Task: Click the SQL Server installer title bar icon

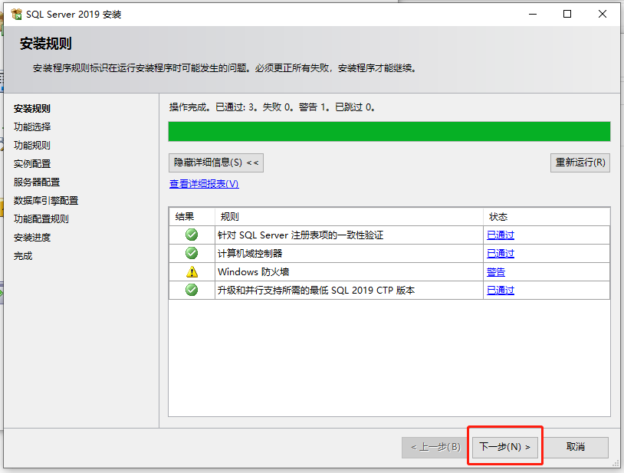Action: coord(17,15)
